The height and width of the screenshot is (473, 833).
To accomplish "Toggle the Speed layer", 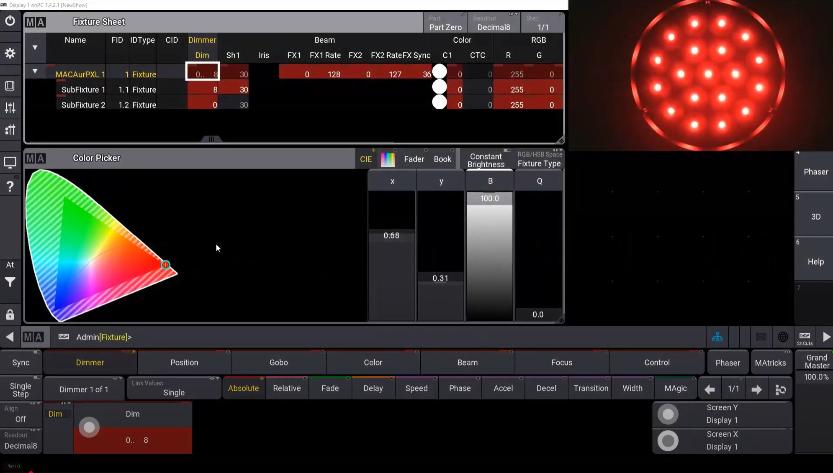I will 416,388.
